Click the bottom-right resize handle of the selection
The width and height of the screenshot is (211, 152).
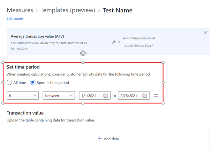tap(163, 103)
